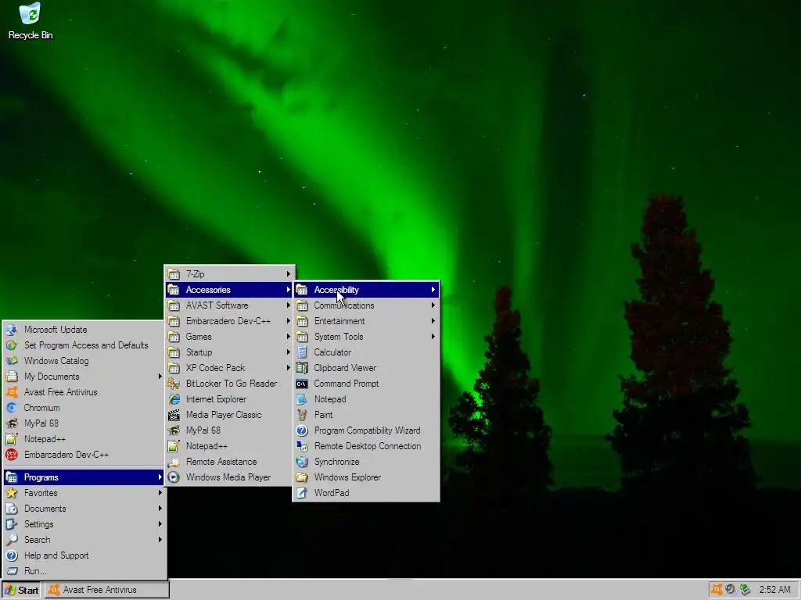The image size is (801, 600).
Task: Click the BitLocker To Go Reader icon
Action: pos(174,384)
